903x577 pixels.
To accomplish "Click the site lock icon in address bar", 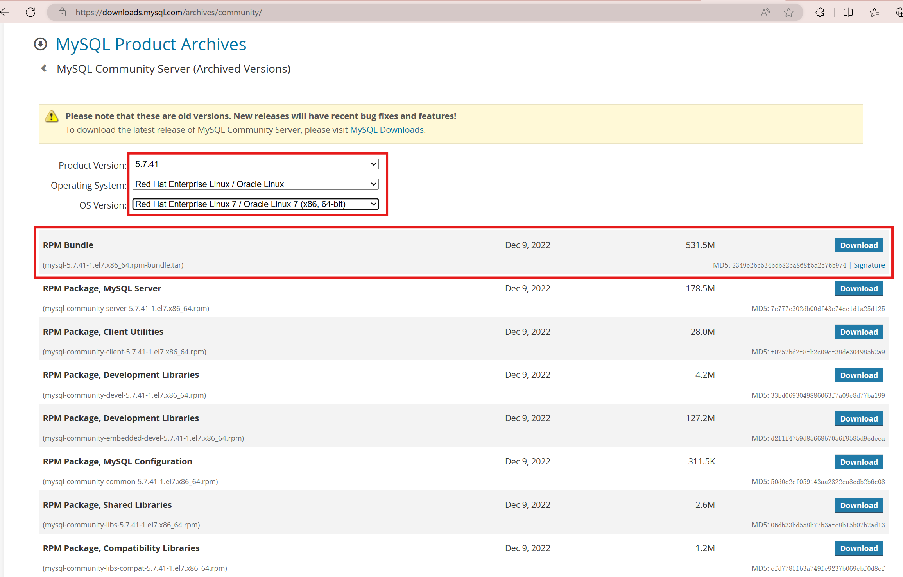I will (x=62, y=13).
